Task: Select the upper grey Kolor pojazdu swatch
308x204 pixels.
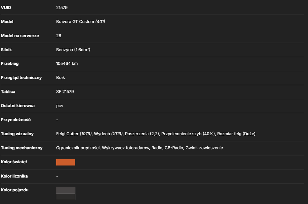Action: click(66, 190)
